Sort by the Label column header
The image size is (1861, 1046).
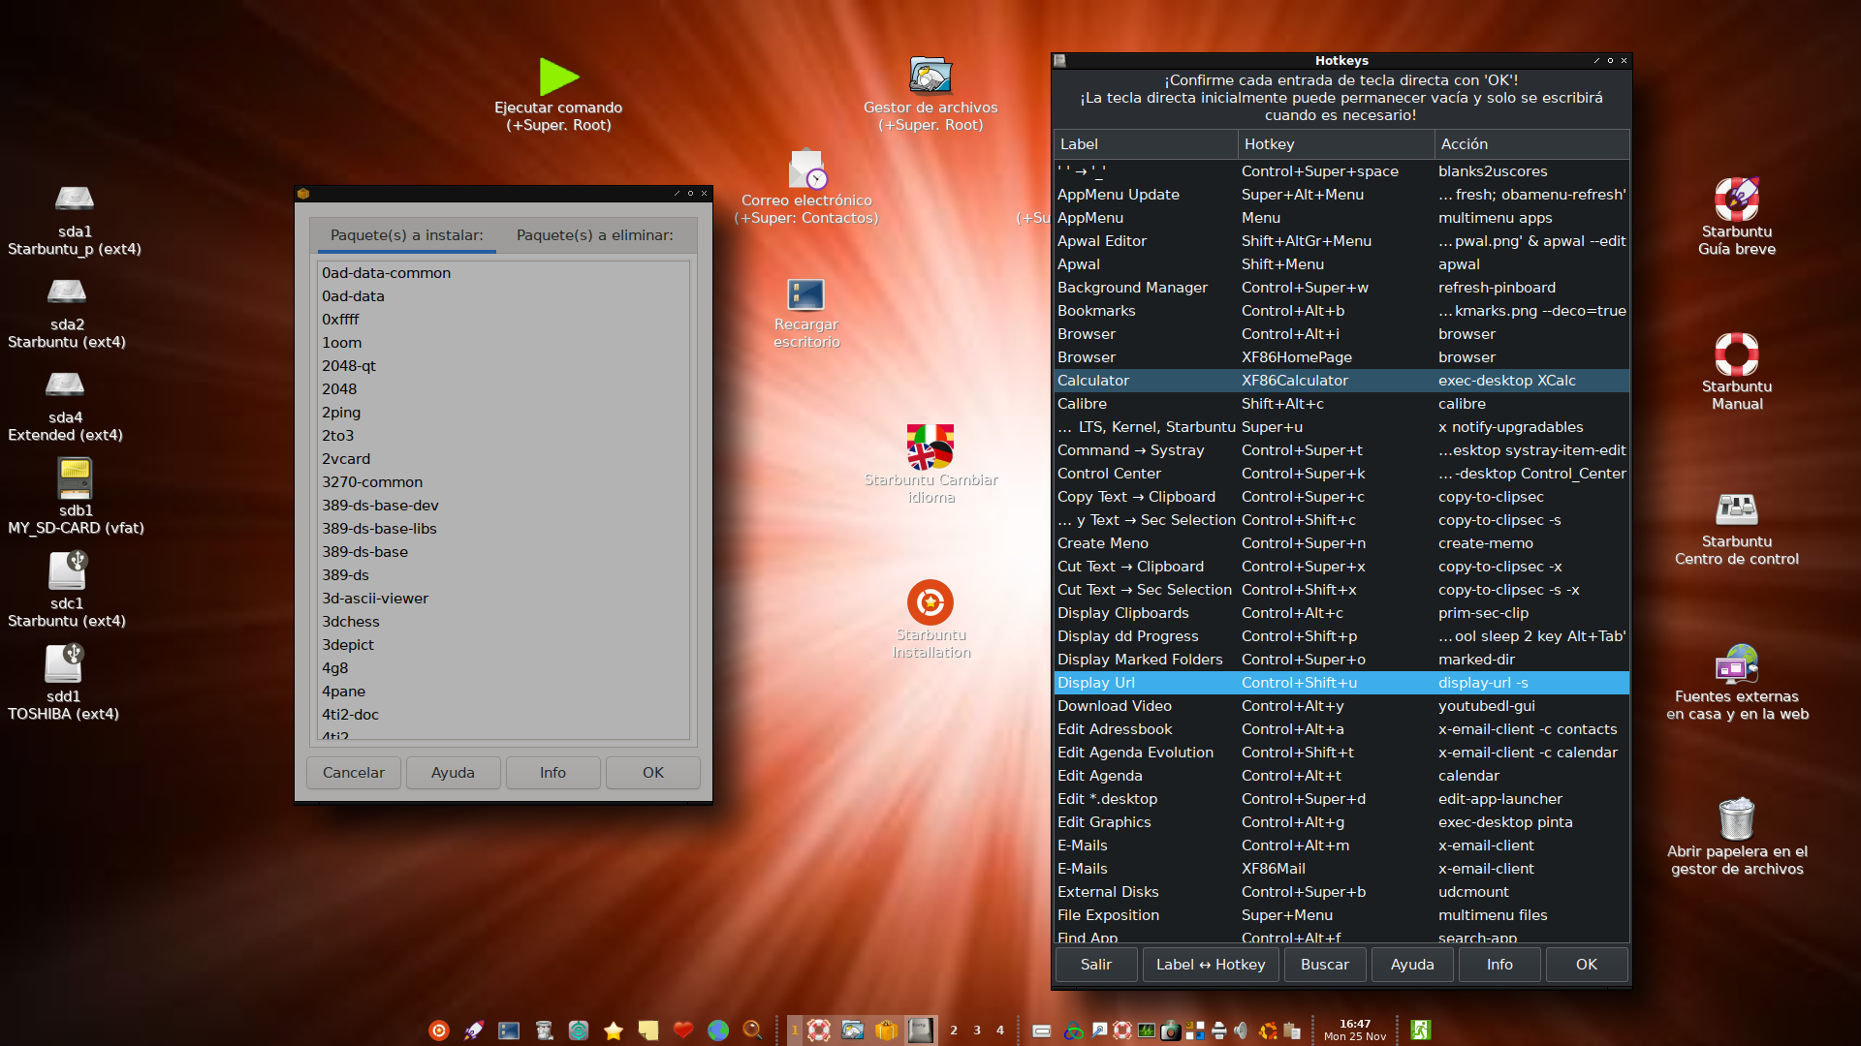point(1146,144)
